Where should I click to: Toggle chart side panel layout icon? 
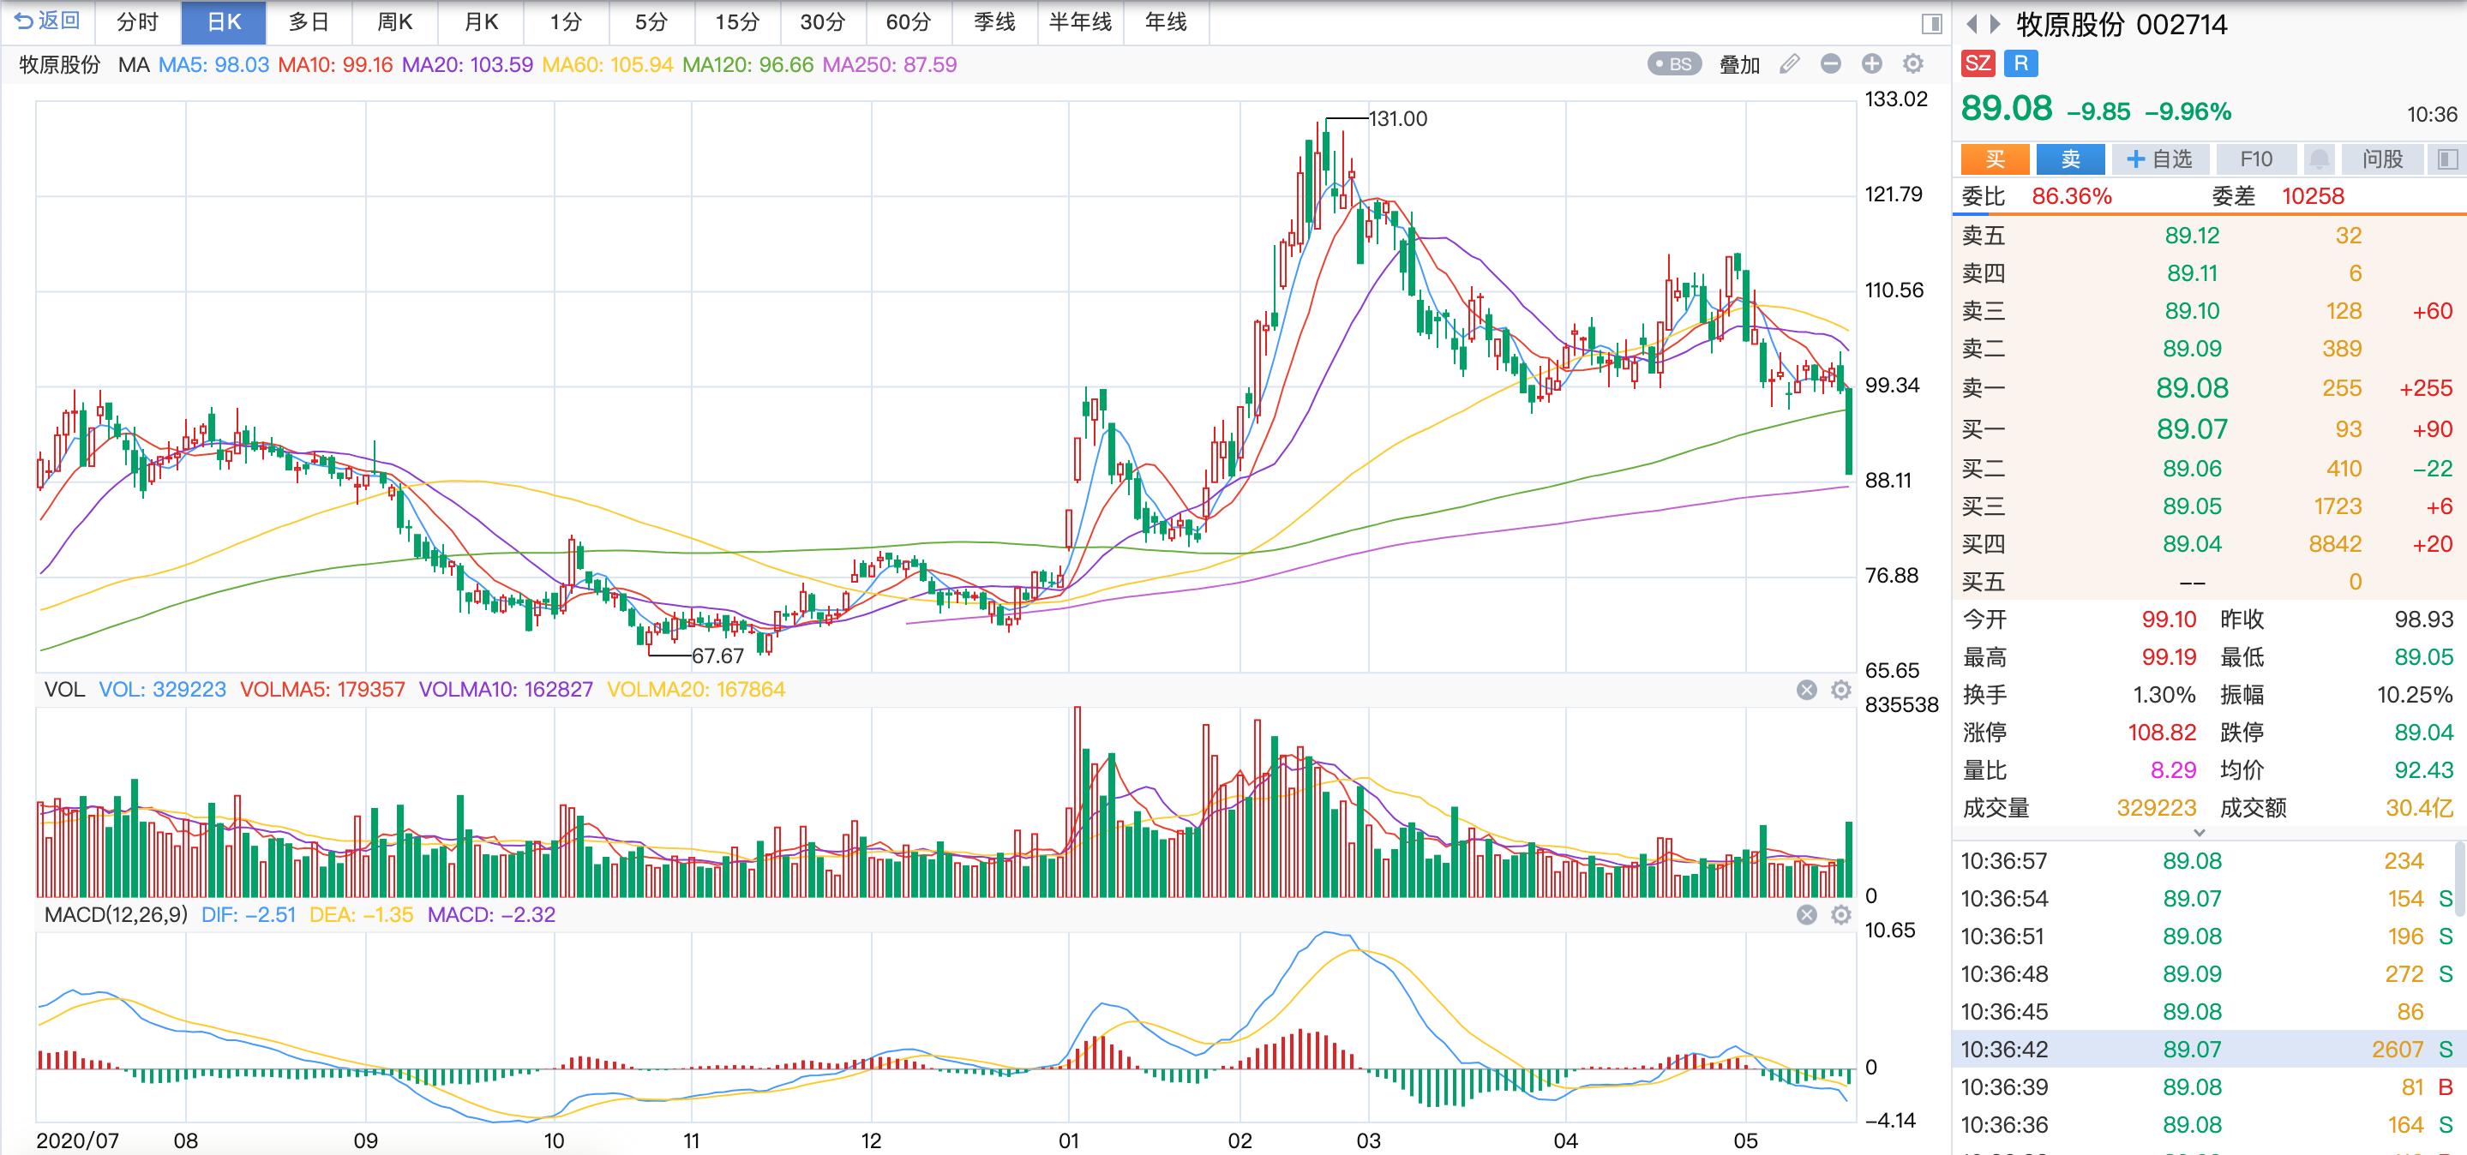[1931, 24]
